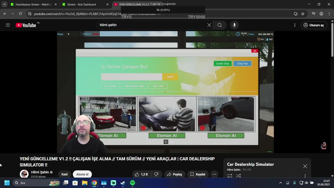Close the Hazretiyasuo Stream tab

(x=56, y=4)
